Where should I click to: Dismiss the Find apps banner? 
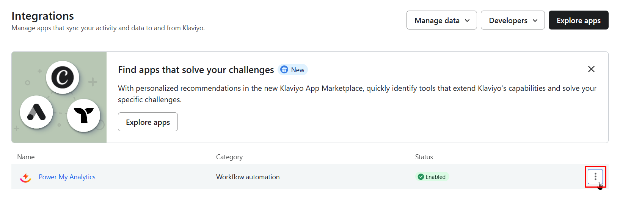click(x=591, y=69)
